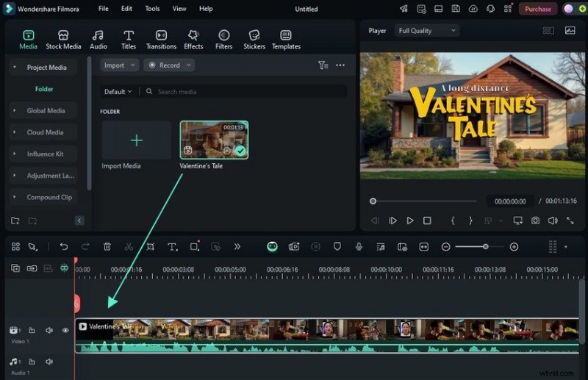Open the Default sort dropdown
This screenshot has width=588, height=380.
coord(118,92)
